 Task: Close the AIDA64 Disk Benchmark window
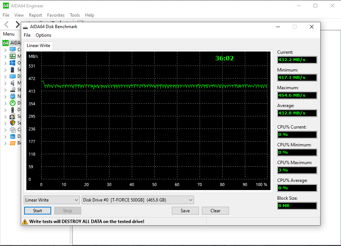[x=312, y=27]
